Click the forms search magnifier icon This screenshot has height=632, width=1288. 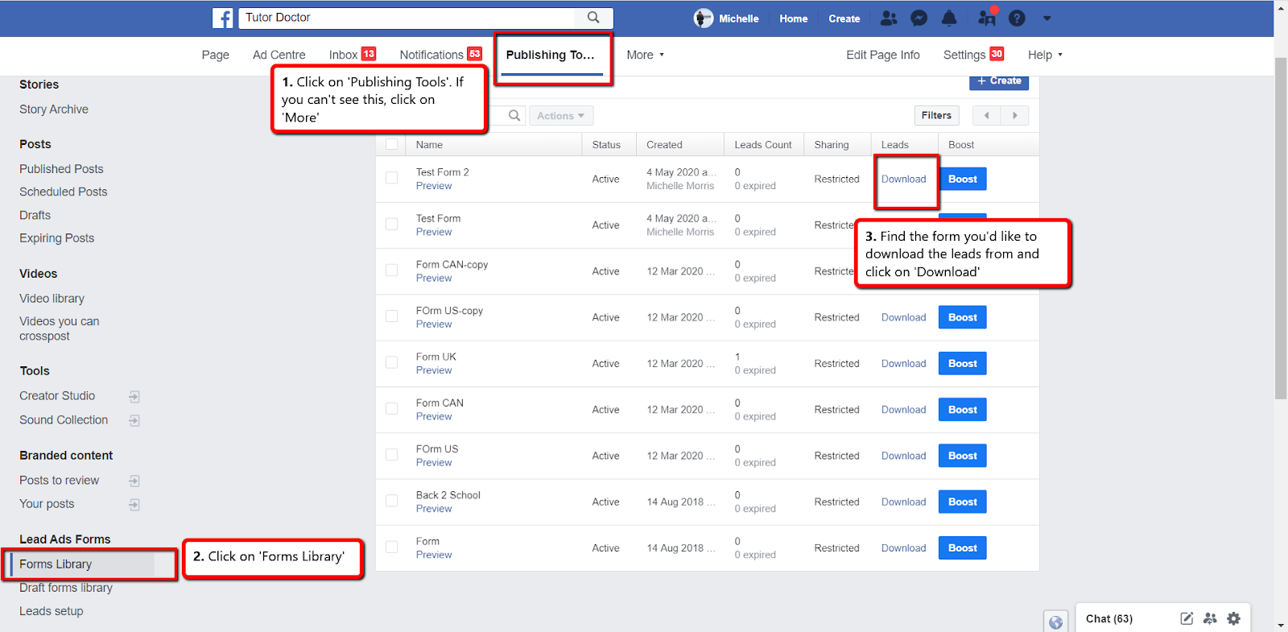[x=514, y=116]
